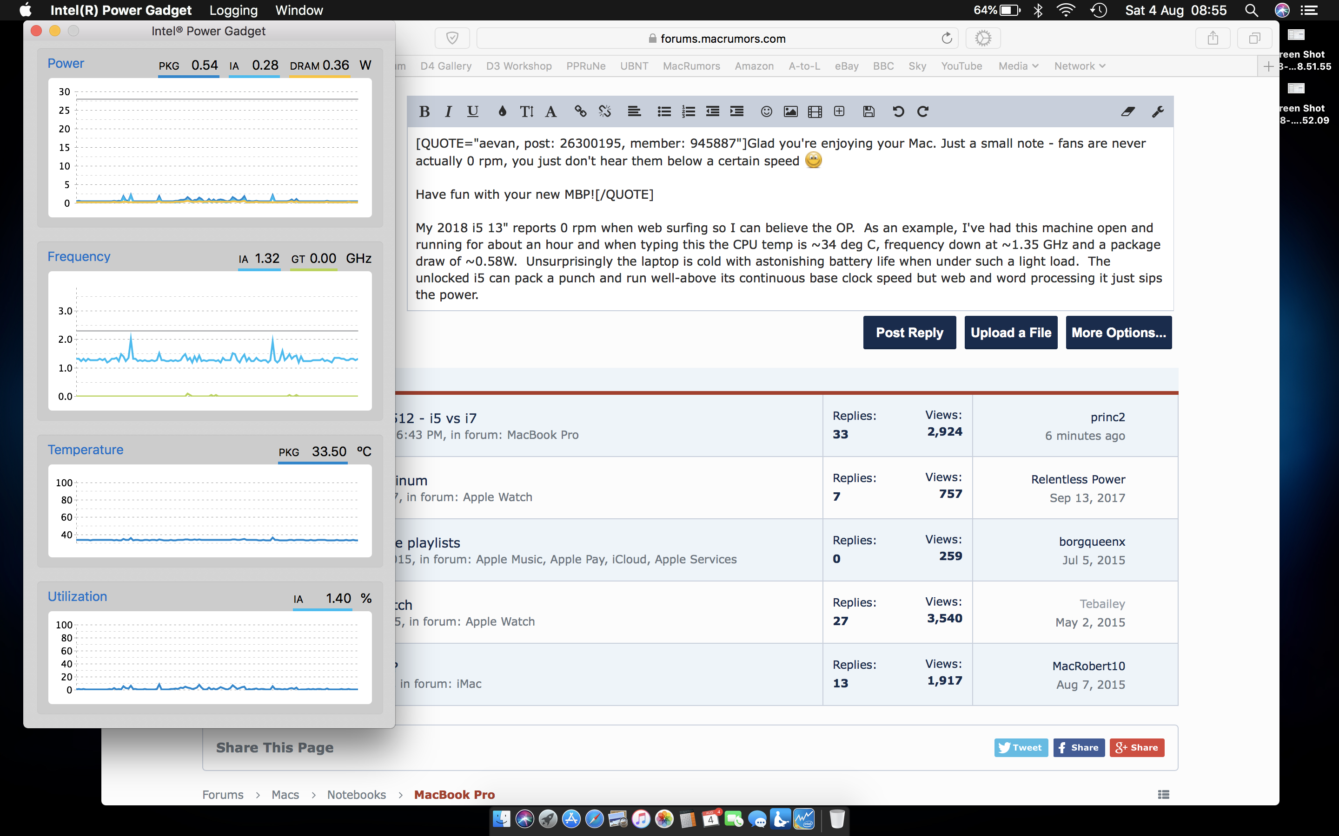Image resolution: width=1339 pixels, height=836 pixels.
Task: Toggle bold formatting in the reply editor
Action: (424, 111)
